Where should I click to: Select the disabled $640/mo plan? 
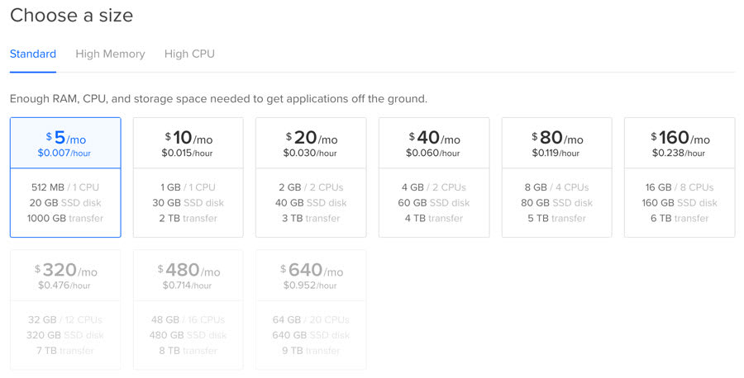coord(311,309)
